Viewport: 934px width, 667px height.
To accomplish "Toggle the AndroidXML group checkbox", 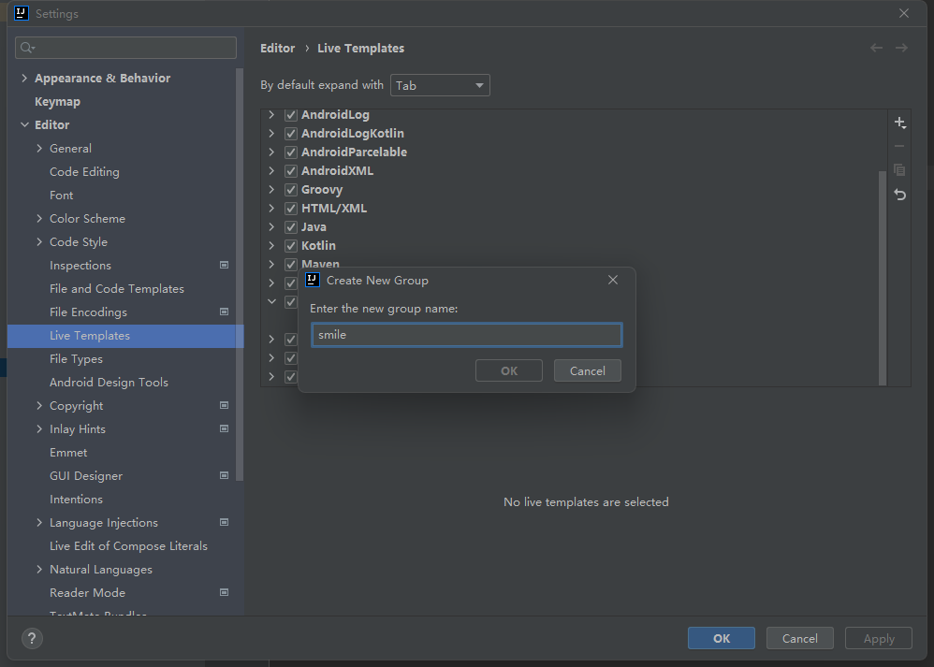I will [x=291, y=171].
